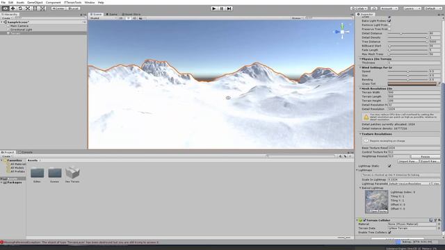Toggle scene lighting icon
This screenshot has height=250, width=445.
pyautogui.click(x=128, y=18)
